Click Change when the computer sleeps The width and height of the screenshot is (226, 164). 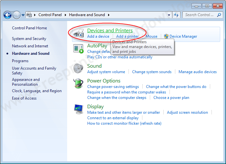click(117, 98)
